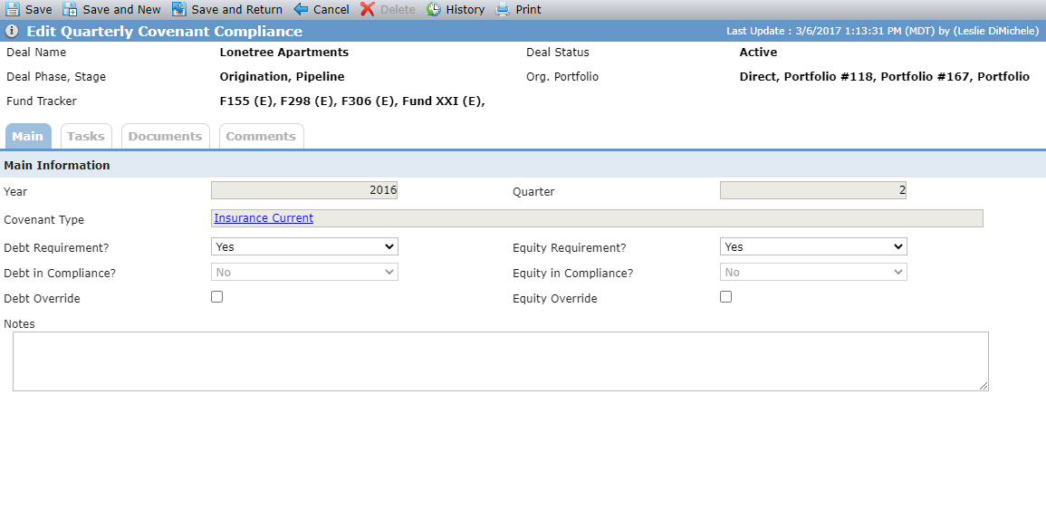Open the Comments tab
1046x510 pixels.
point(261,136)
